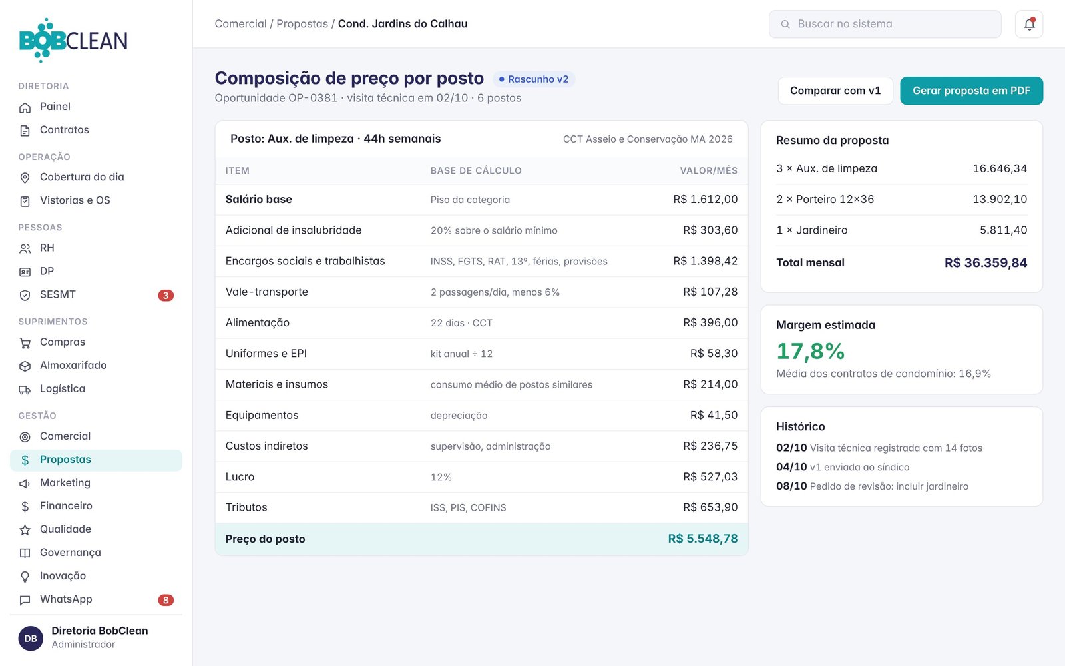Screen dimensions: 1065x666
Task: Click the 2 × Porteiro 12×36 line
Action: coord(901,200)
